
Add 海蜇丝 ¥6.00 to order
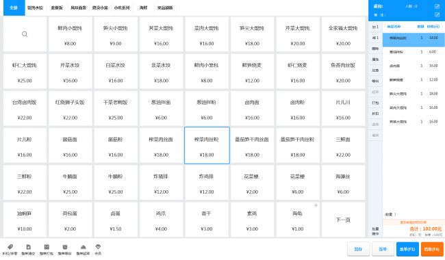[x=343, y=183]
